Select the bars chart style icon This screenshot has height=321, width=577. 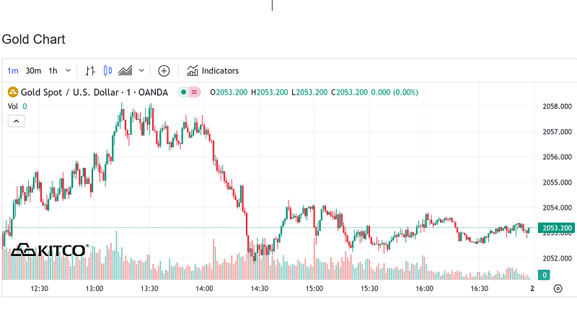click(x=90, y=71)
